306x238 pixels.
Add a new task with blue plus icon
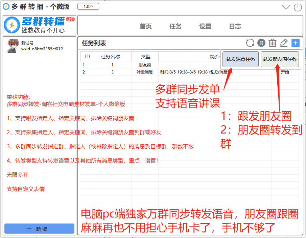(296, 43)
